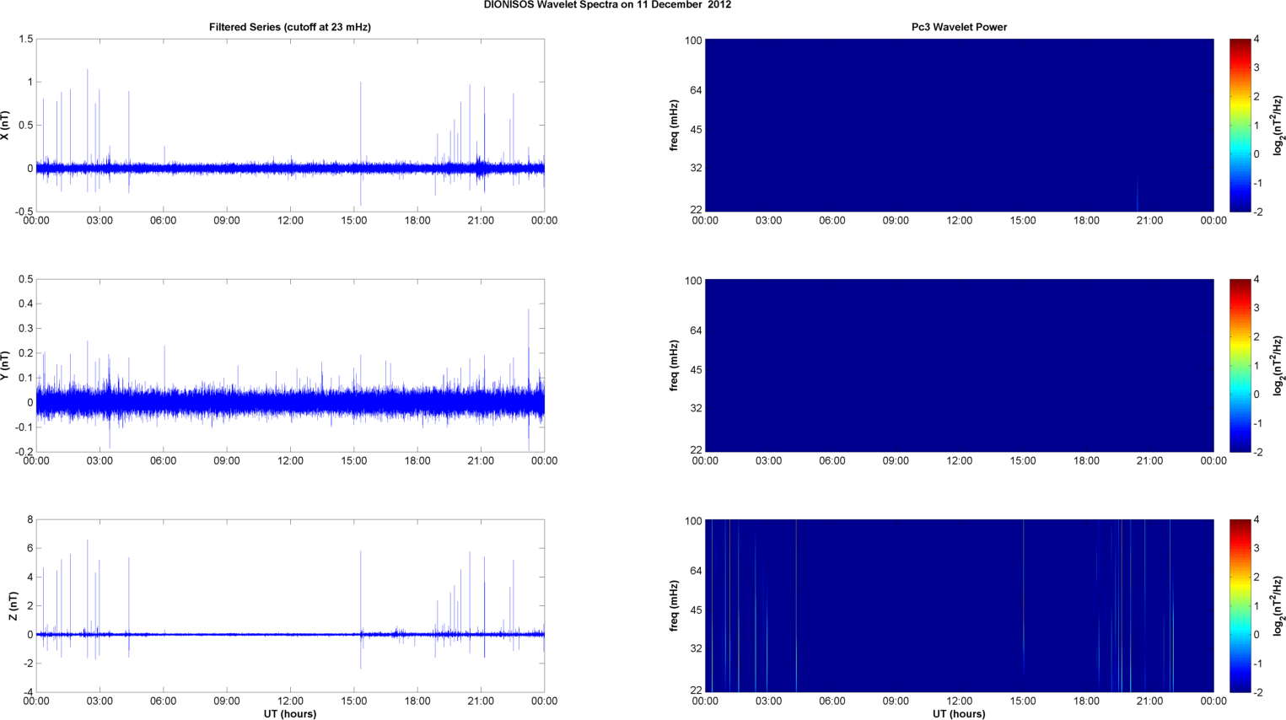Click the 'X (nT)' axis label
Viewport: 1286px width, 720px height.
(x=5, y=126)
